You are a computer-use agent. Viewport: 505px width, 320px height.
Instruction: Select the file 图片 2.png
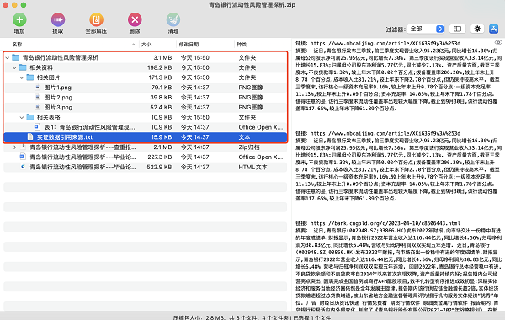146,98
